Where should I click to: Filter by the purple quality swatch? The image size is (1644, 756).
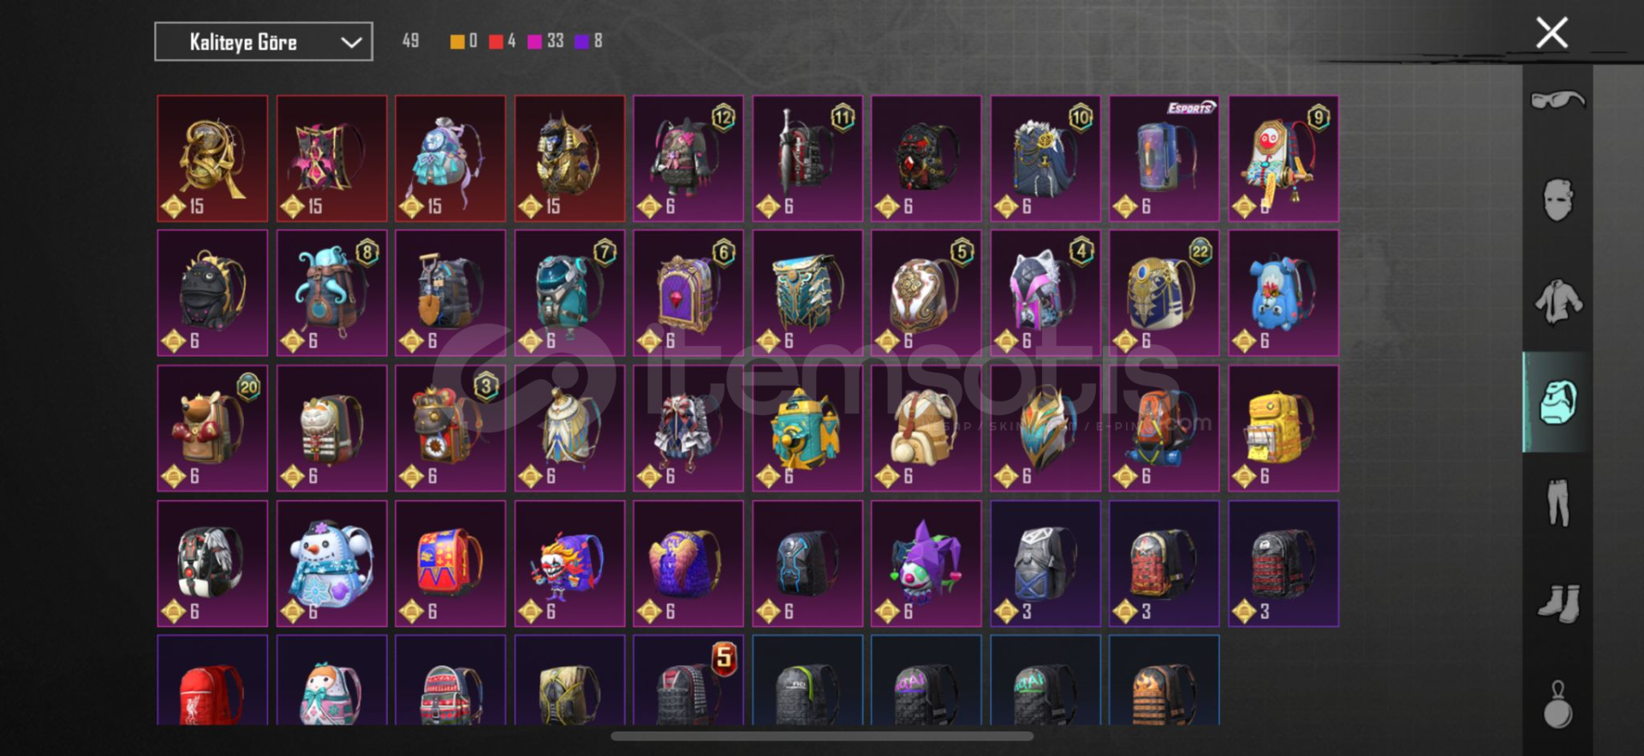(581, 41)
